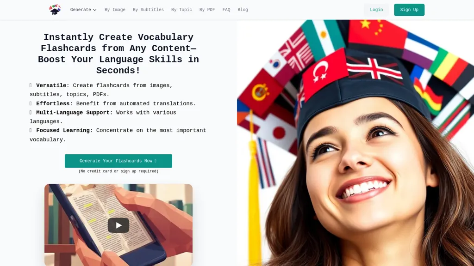Select the By Topic nav link
This screenshot has height=266, width=474.
[x=181, y=10]
